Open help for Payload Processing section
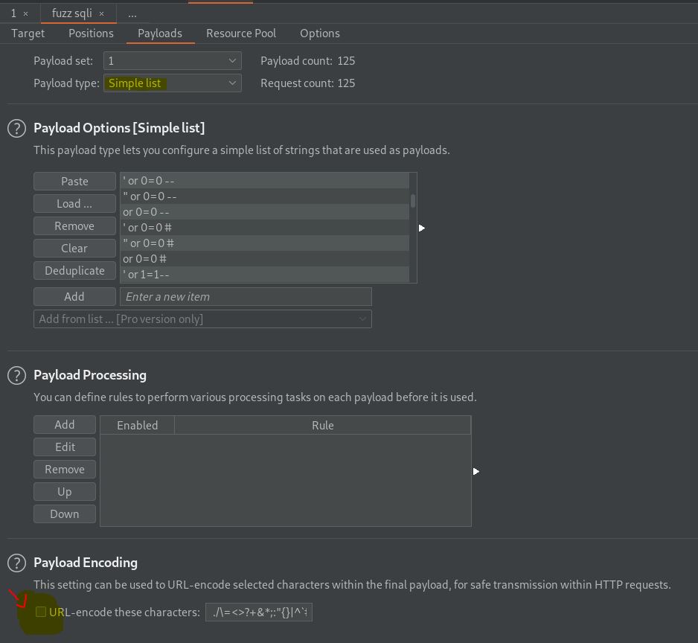The image size is (698, 643). [17, 375]
